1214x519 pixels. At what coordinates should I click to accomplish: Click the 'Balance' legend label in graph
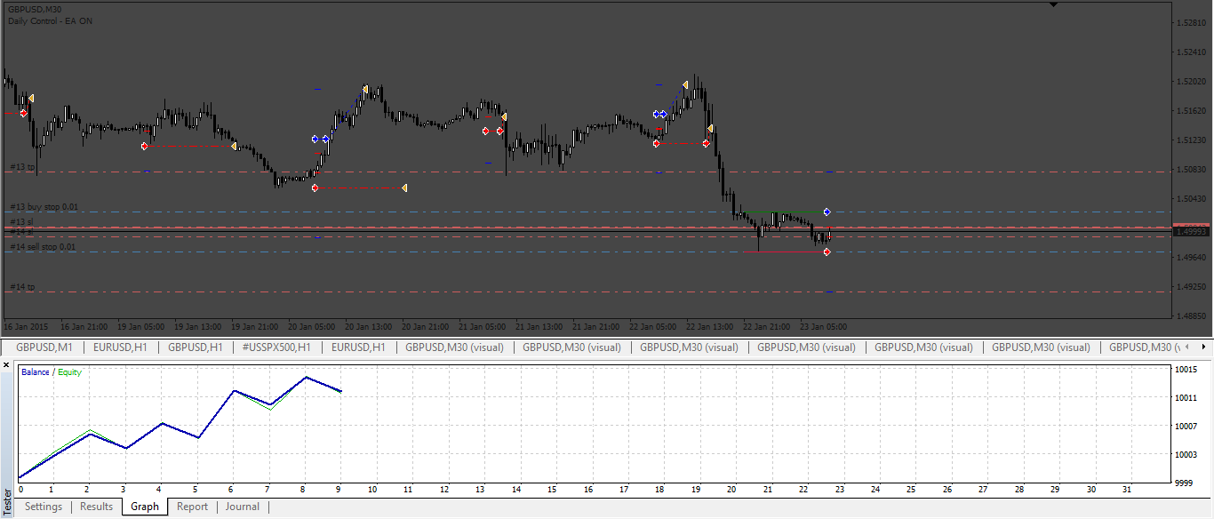36,372
